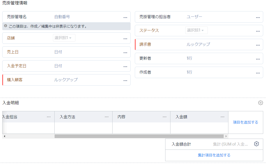Open options menu for ステータス field
Viewport: 266px width, 164px height.
click(x=258, y=31)
